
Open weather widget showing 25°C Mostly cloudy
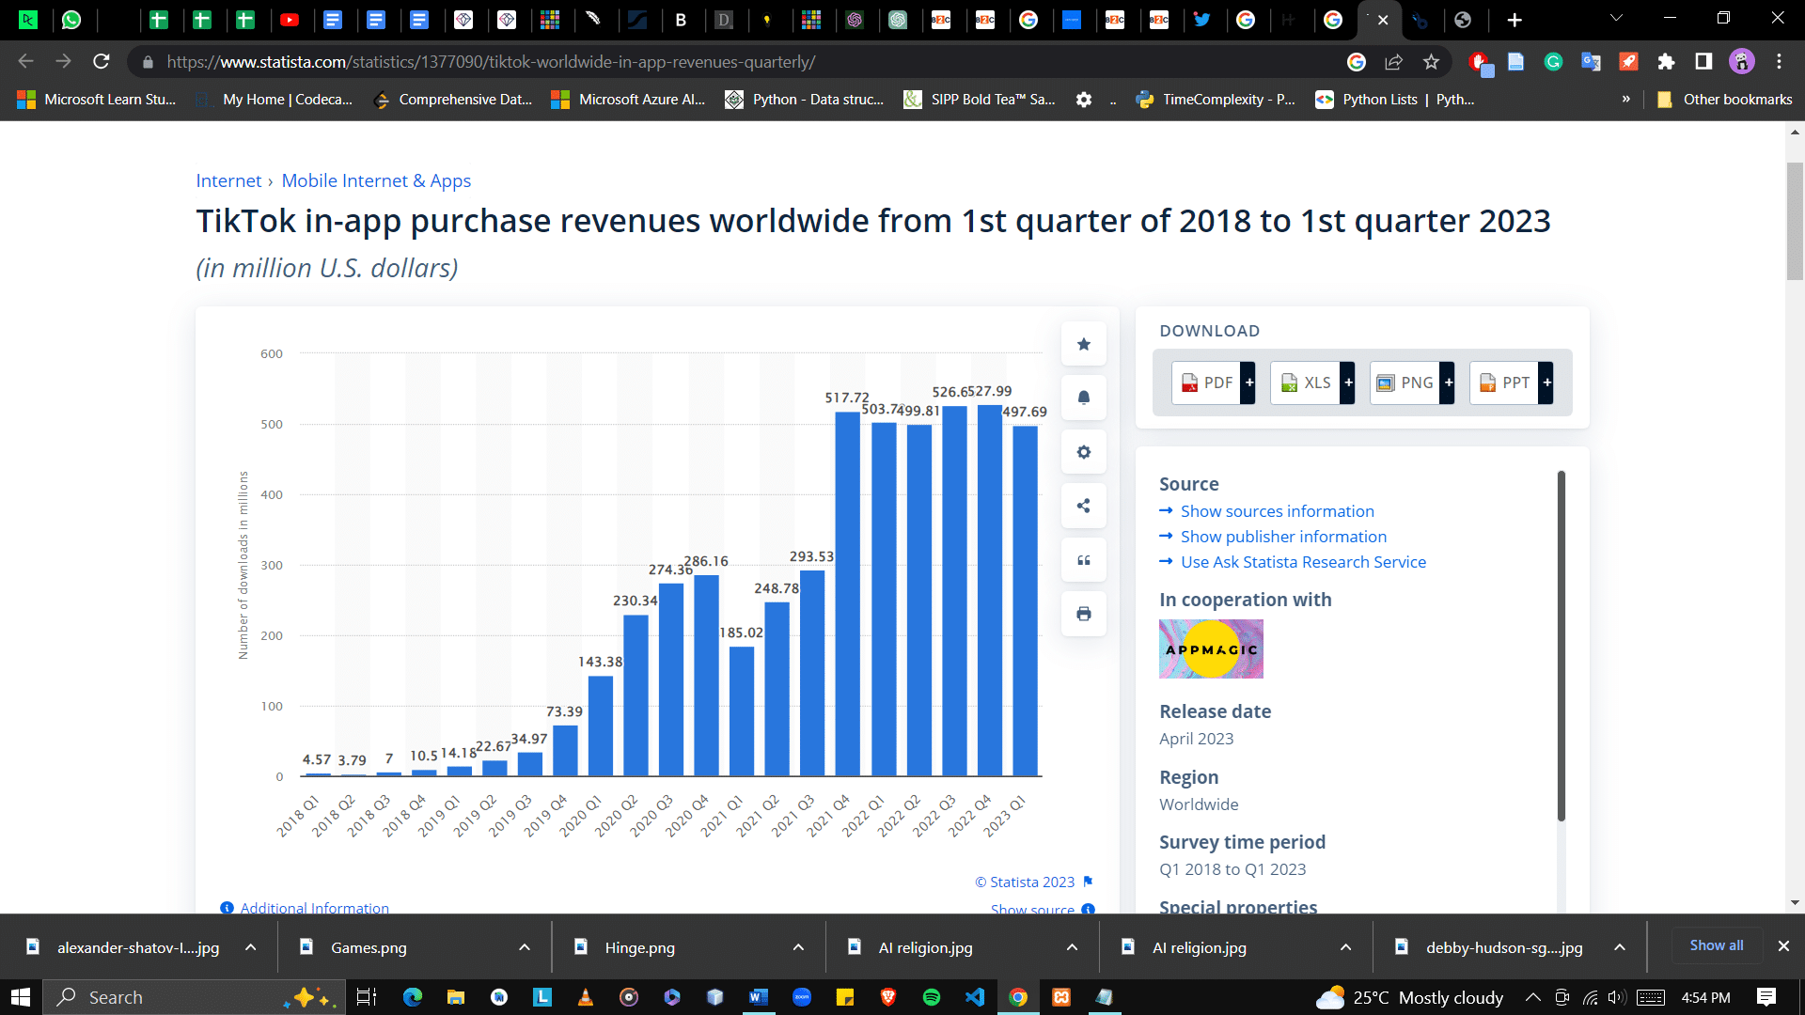1410,997
